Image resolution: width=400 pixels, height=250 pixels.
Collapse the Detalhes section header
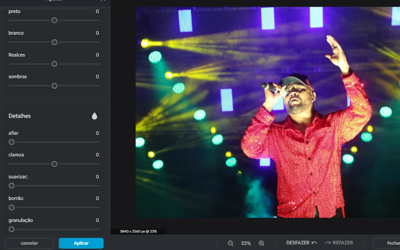(20, 116)
